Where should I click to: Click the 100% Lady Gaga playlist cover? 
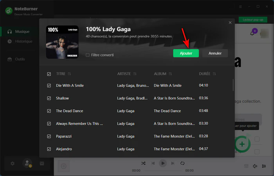(62, 42)
